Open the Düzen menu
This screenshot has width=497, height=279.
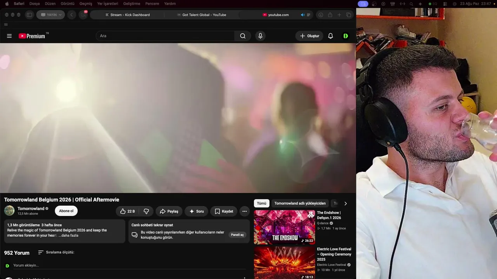click(50, 3)
